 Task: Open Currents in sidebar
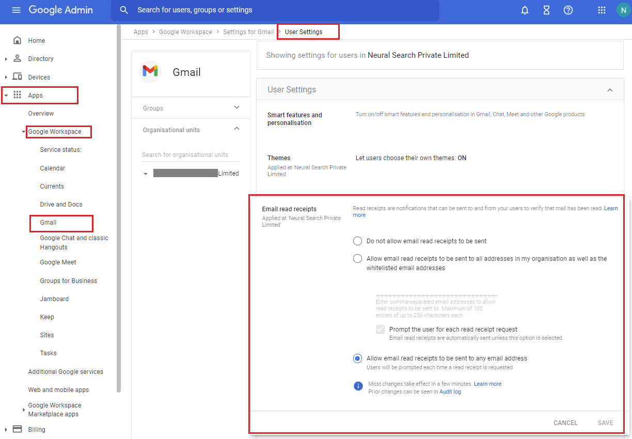click(52, 186)
